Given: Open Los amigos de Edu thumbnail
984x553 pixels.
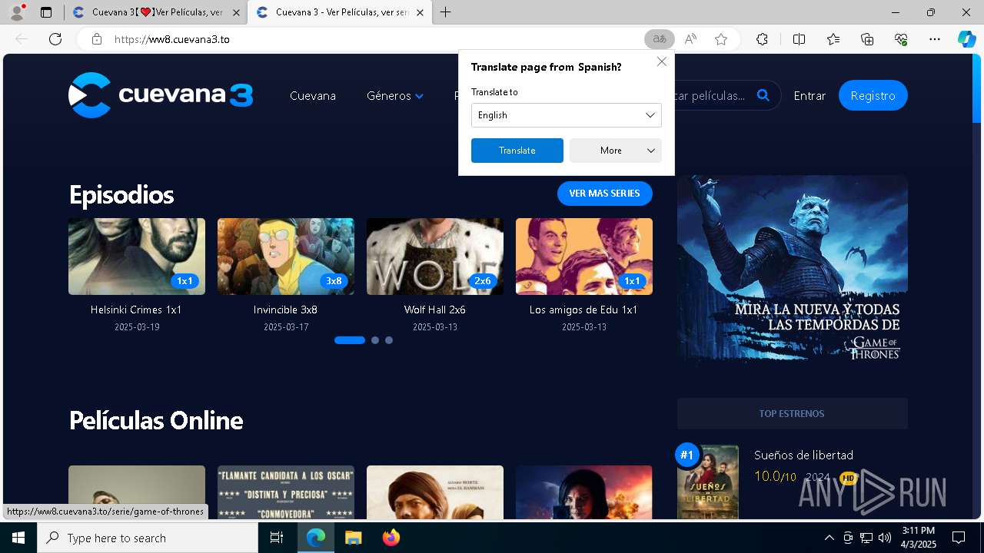Looking at the screenshot, I should [584, 257].
